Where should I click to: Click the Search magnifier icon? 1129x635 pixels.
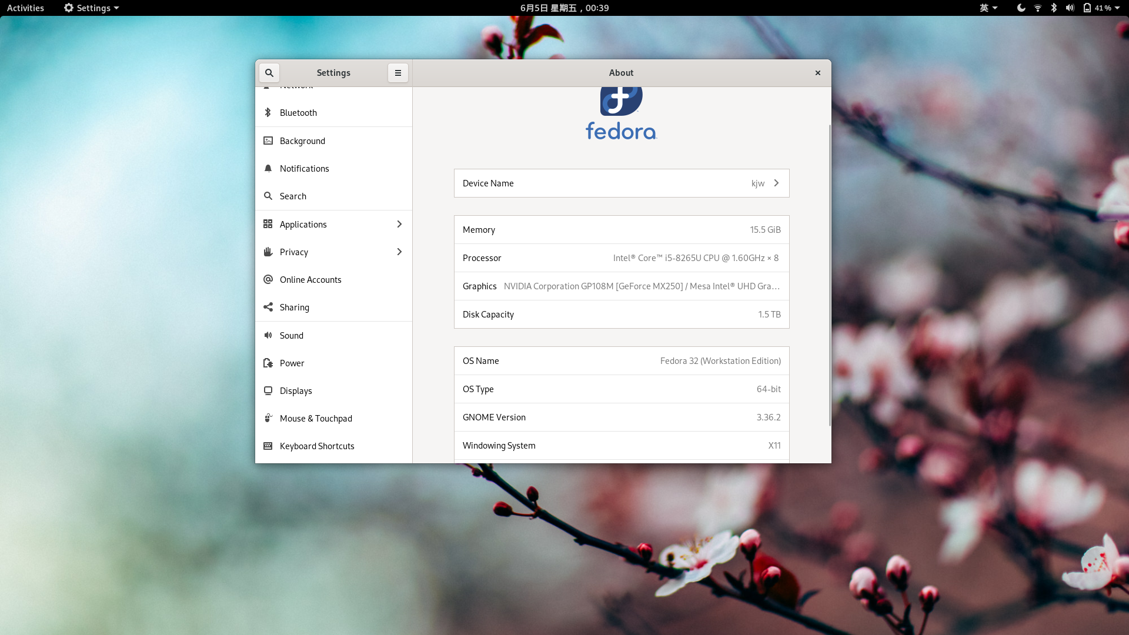269,73
